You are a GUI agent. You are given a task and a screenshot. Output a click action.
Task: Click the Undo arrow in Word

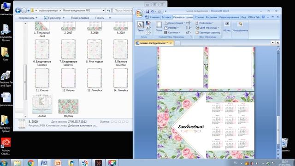pos(152,11)
